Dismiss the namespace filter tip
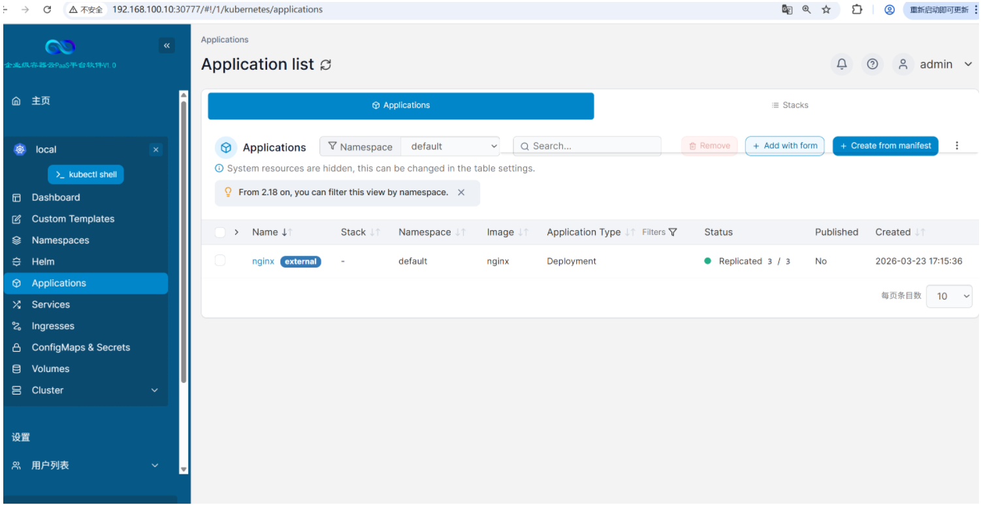The width and height of the screenshot is (981, 505). click(461, 192)
